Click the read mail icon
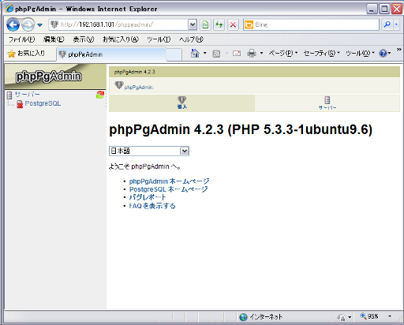Image resolution: width=404 pixels, height=325 pixels. [x=237, y=54]
